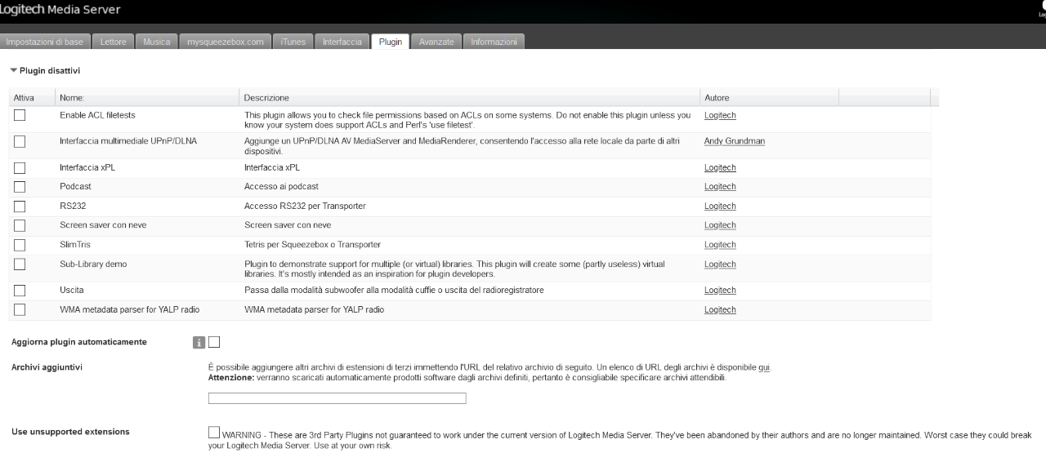Check the RS232 plugin box
The image size is (1046, 453).
point(20,206)
